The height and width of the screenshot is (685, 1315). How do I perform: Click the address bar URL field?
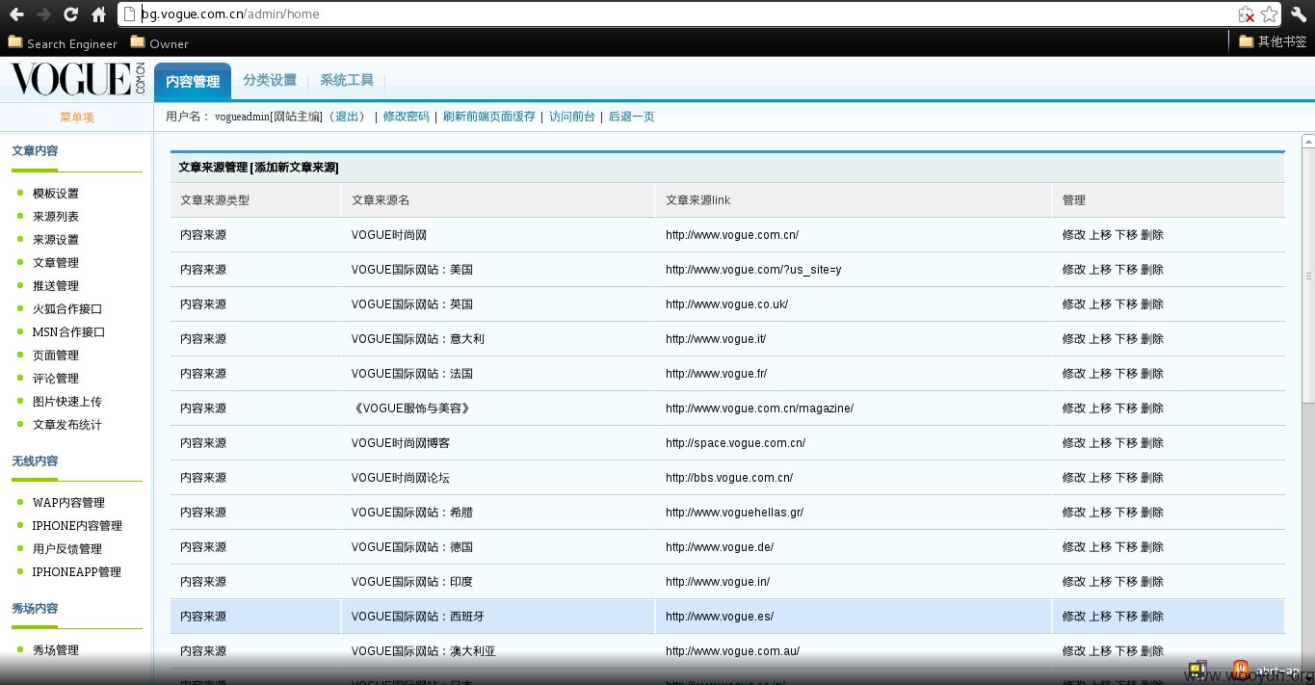click(x=674, y=14)
